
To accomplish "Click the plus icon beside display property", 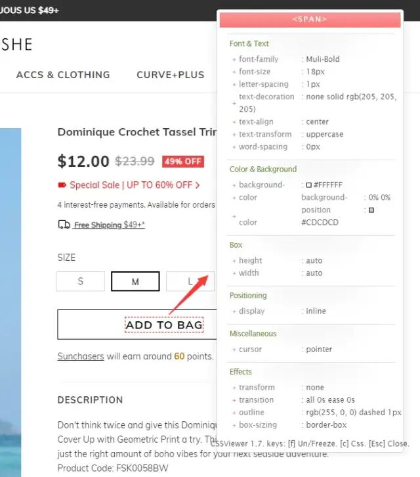I will [234, 311].
